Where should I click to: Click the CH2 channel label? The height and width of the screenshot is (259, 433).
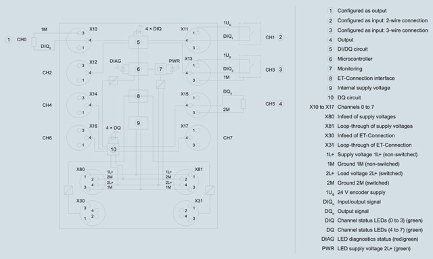(x=47, y=72)
